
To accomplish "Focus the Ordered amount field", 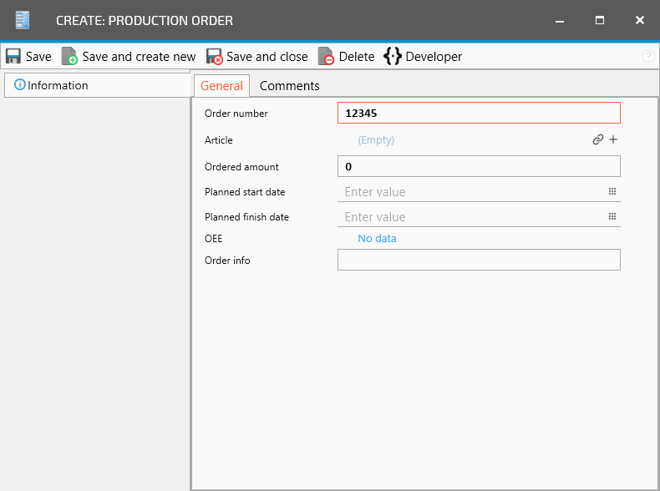I will (478, 167).
